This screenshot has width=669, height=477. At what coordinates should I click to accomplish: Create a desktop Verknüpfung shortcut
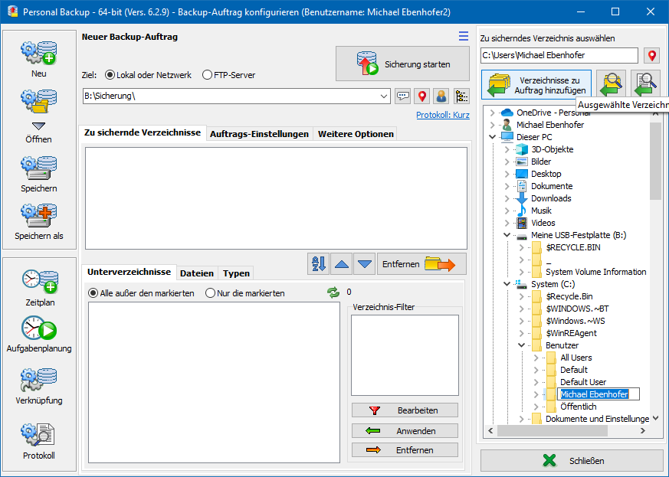39,386
